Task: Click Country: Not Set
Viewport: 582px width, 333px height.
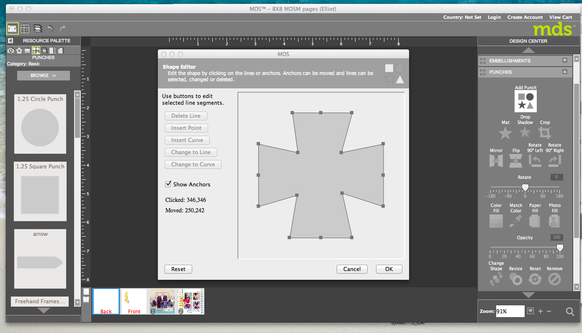Action: click(x=462, y=17)
